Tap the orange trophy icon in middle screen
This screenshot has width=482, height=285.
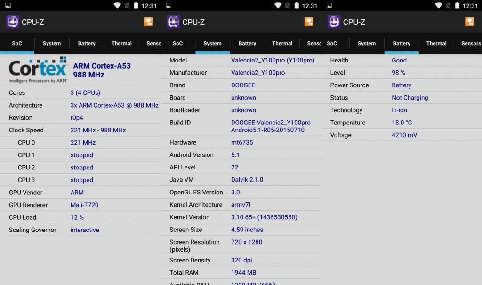309,22
